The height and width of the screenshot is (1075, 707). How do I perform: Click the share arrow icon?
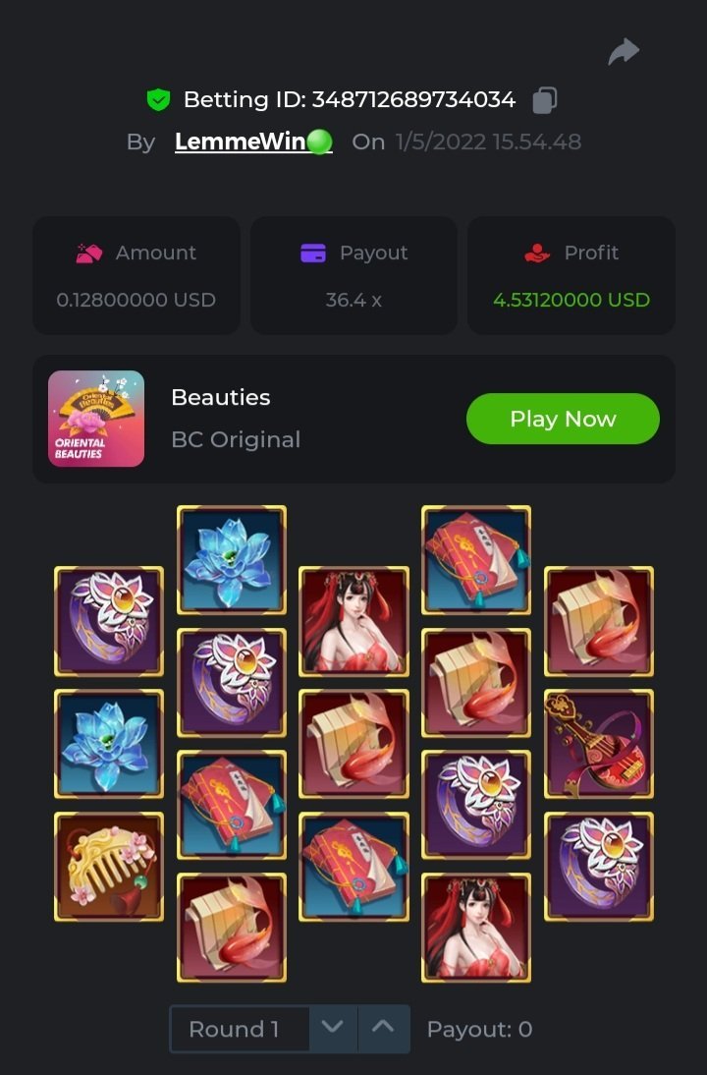pos(624,51)
